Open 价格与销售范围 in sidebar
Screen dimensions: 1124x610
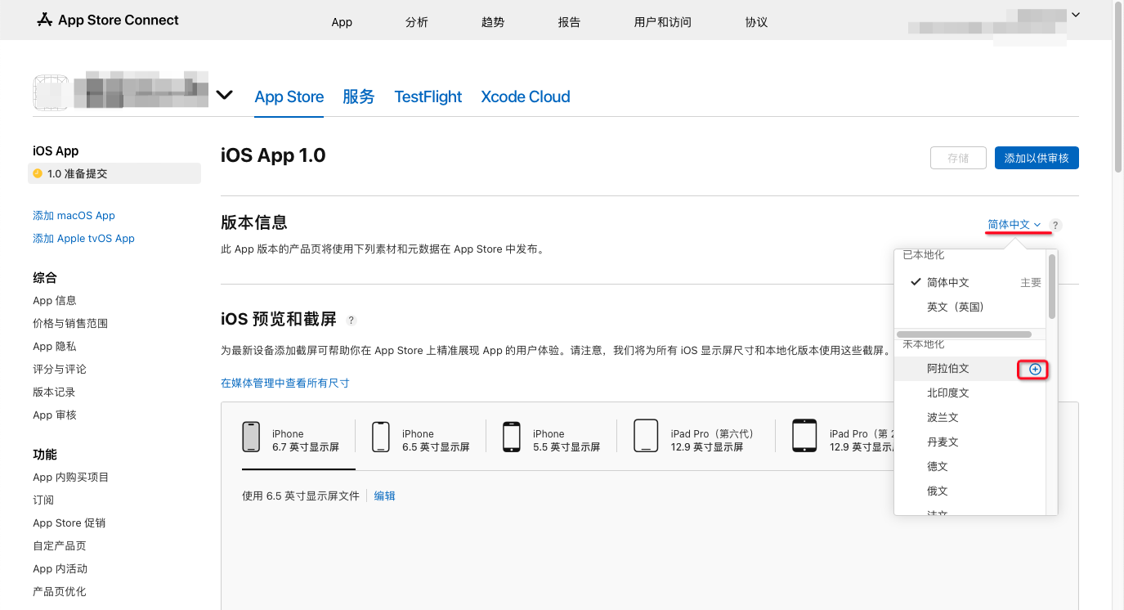click(70, 324)
